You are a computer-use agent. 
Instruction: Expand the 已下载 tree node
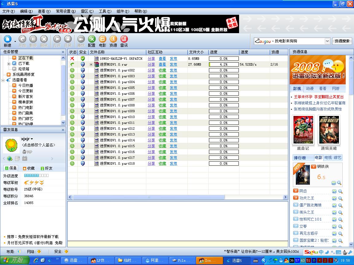9,64
